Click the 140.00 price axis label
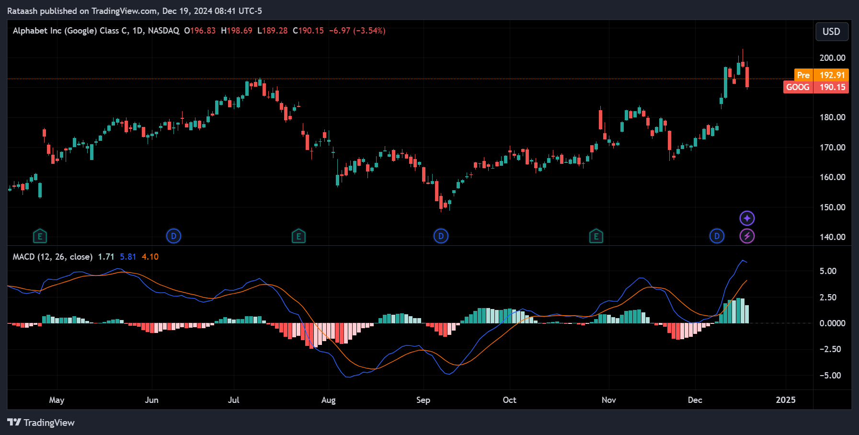Screen dimensions: 859x435 point(833,237)
